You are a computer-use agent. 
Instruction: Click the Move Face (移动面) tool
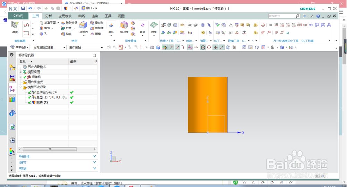click(x=124, y=27)
